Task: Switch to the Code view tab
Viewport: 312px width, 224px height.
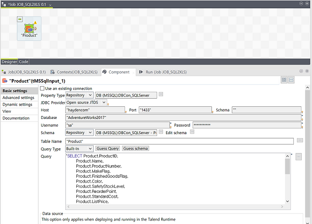Action: tap(23, 62)
